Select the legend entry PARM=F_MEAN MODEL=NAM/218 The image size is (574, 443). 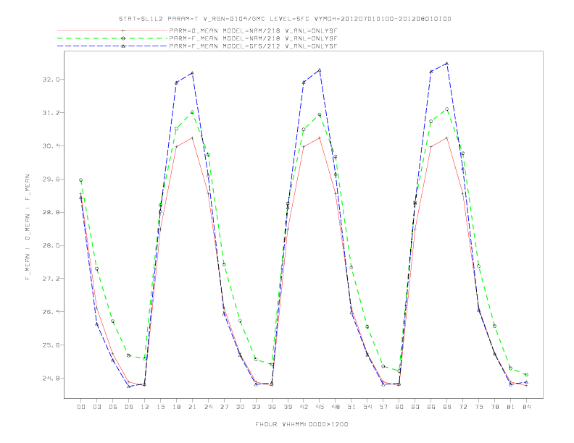point(253,38)
